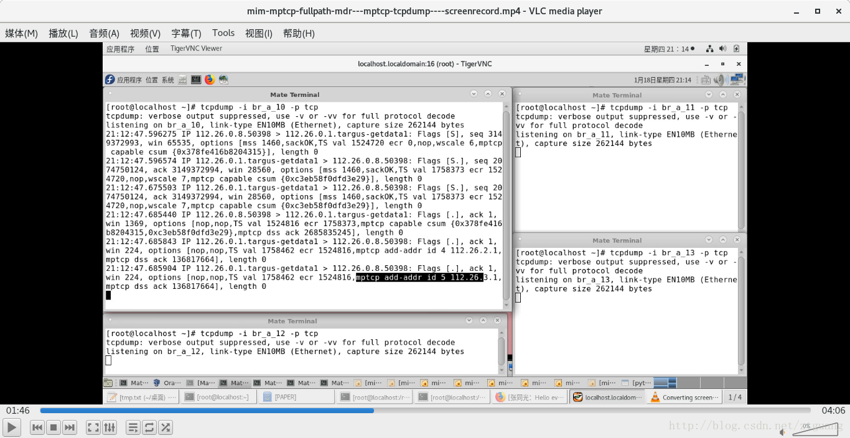Viewport: 850px width, 438px height.
Task: Click the Fedora logo 应用程序 menu in TigerVNC
Action: click(123, 80)
